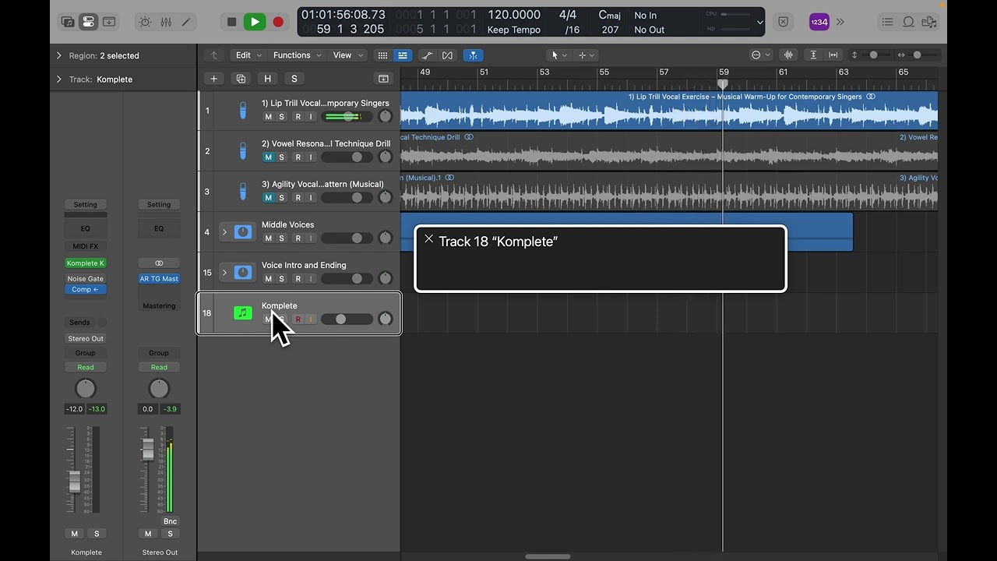Click the X icon beside the purple 1234 button
997x561 pixels.
784,22
